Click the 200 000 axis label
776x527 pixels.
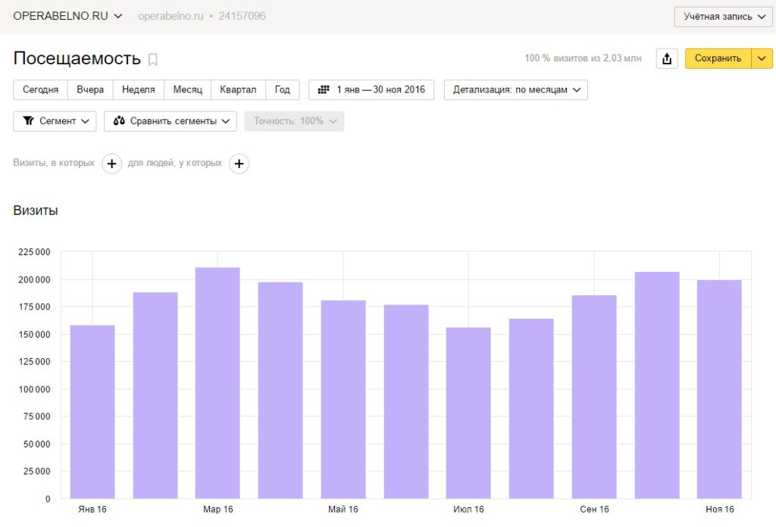[34, 280]
